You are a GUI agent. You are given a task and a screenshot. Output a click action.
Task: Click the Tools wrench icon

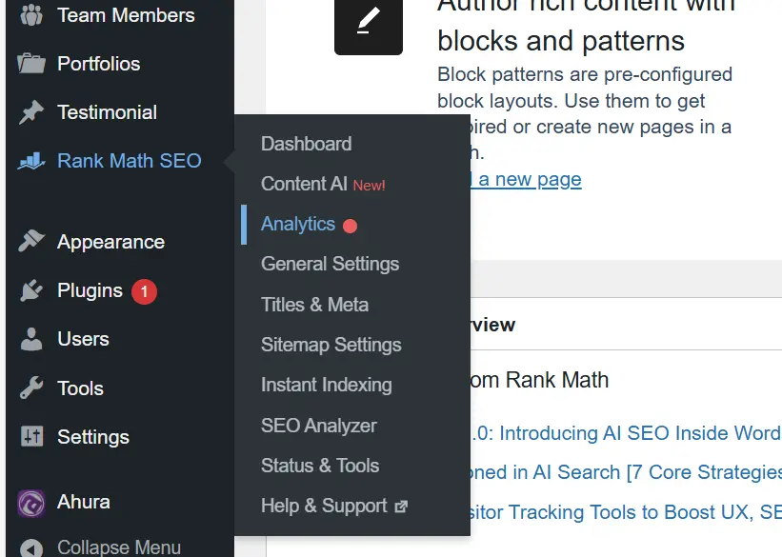pyautogui.click(x=31, y=388)
